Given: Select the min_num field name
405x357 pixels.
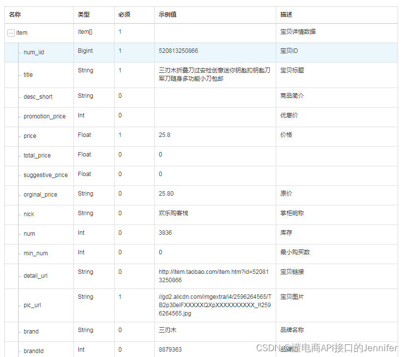Looking at the screenshot, I should click(36, 253).
